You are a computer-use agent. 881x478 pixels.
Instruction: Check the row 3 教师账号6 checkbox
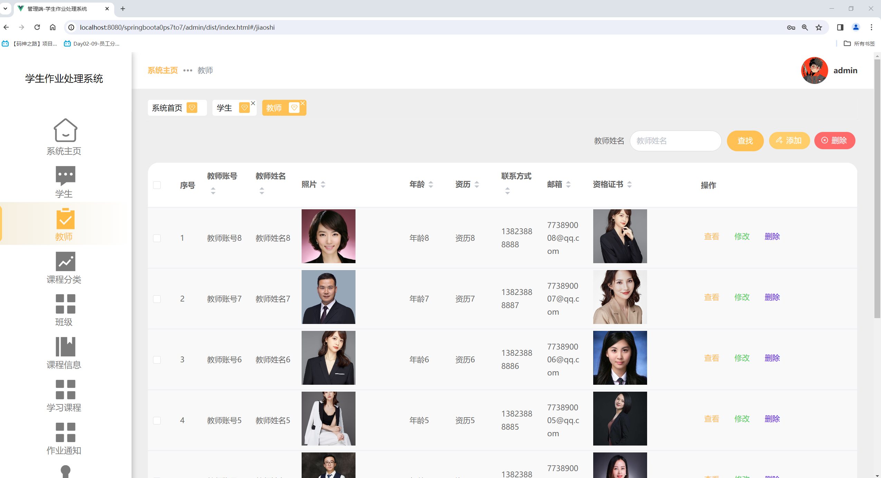157,360
